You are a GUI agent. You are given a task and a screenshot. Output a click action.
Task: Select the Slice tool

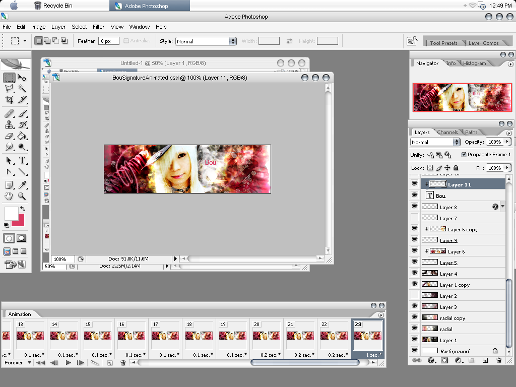22,100
